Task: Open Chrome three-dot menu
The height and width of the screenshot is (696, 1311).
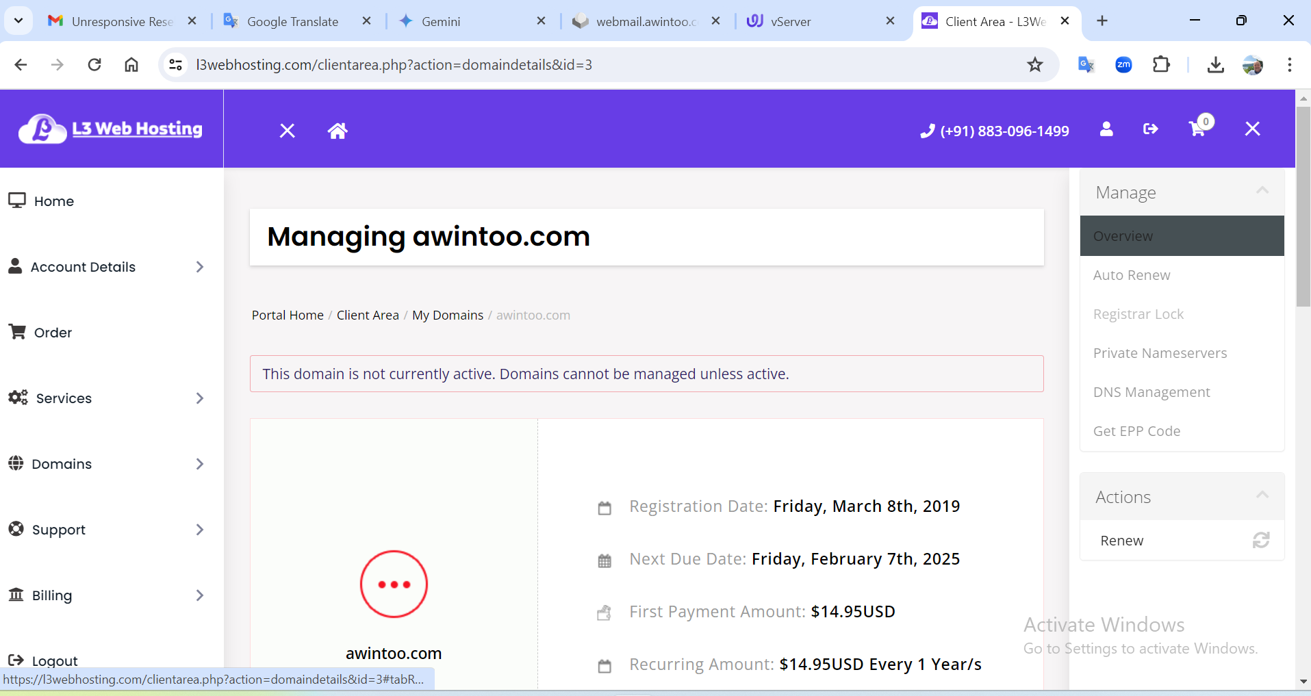Action: point(1290,64)
